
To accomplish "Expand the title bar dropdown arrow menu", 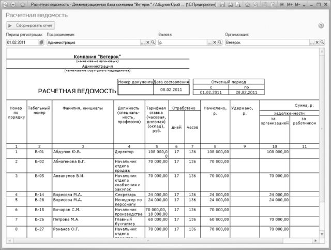I will [304, 5].
